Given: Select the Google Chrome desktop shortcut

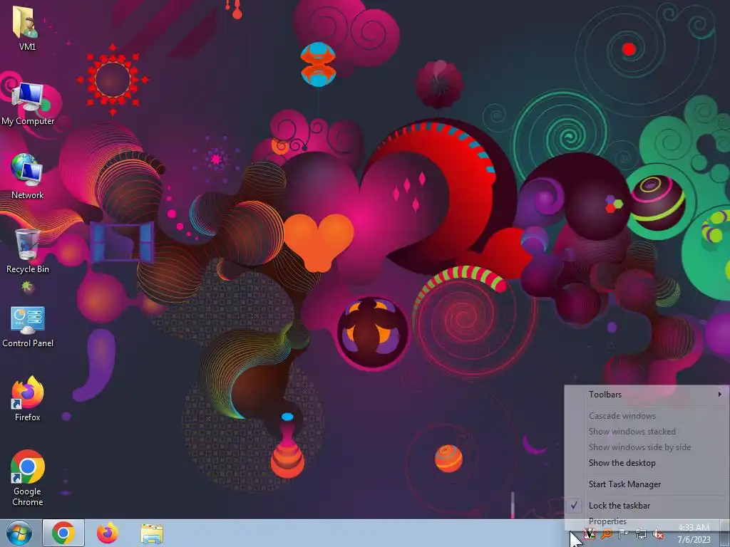Looking at the screenshot, I should click(28, 478).
